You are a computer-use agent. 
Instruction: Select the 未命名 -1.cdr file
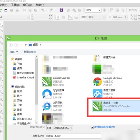[x=116, y=106]
